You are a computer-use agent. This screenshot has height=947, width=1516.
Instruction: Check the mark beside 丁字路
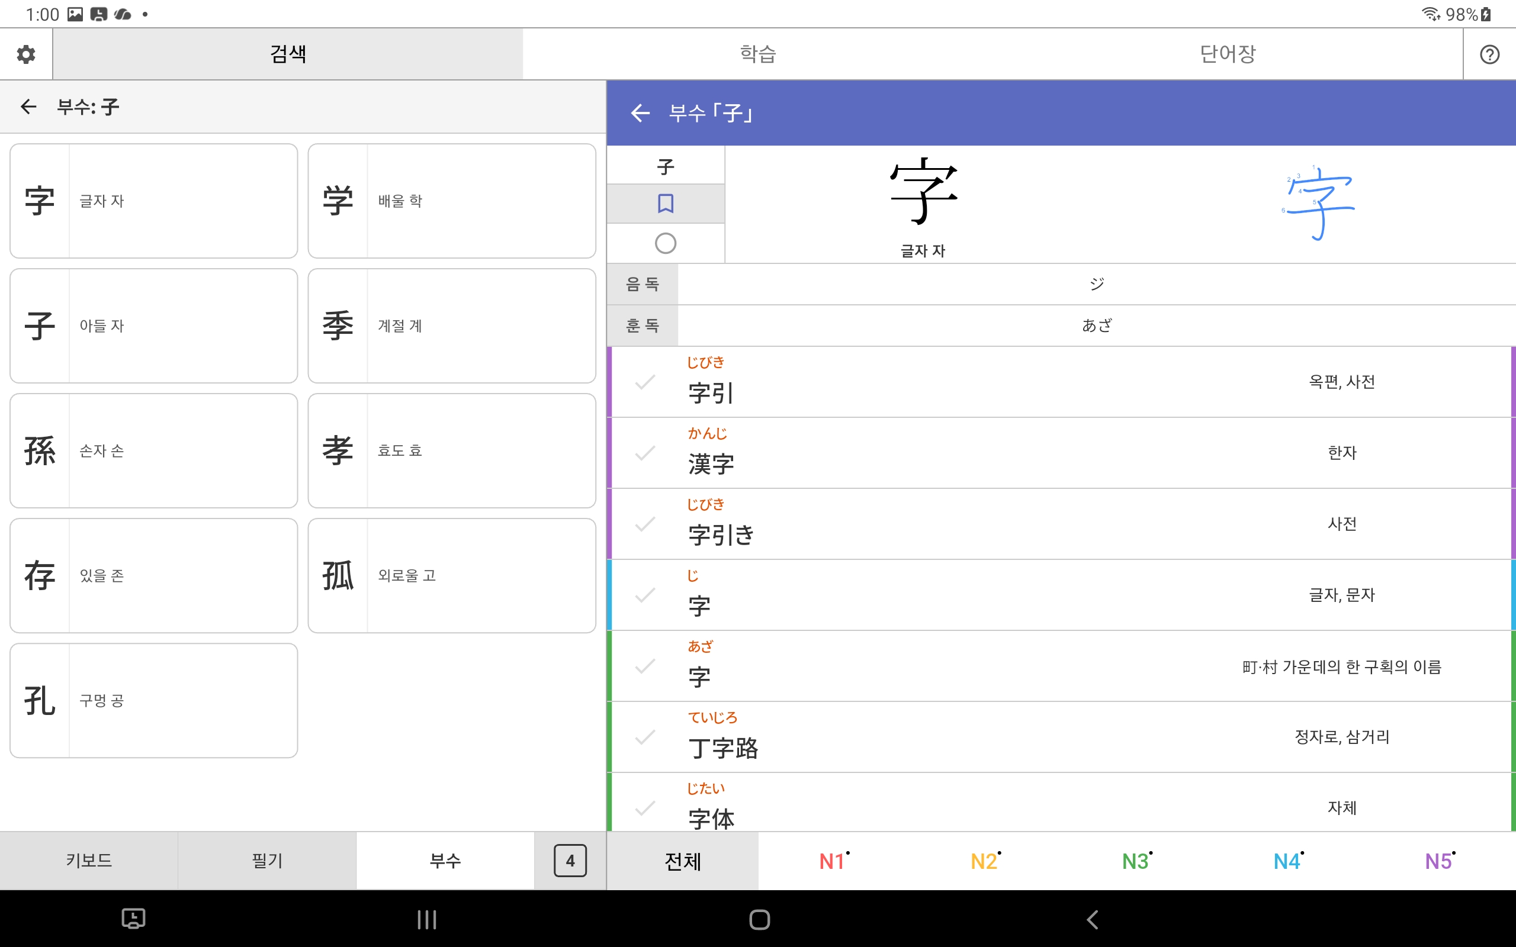(x=645, y=737)
